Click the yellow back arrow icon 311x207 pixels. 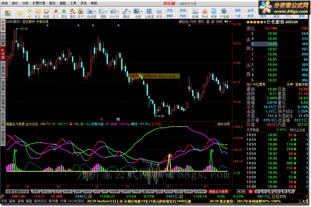click(x=20, y=13)
